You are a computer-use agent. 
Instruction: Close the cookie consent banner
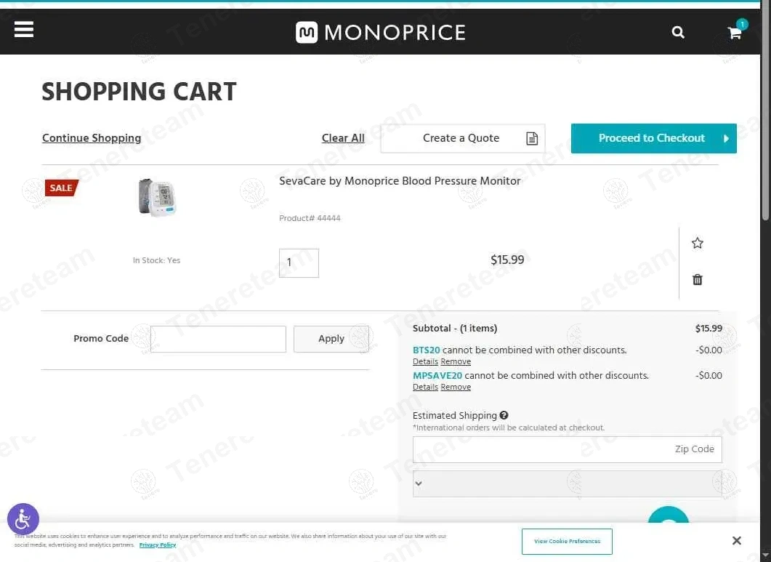(x=736, y=541)
